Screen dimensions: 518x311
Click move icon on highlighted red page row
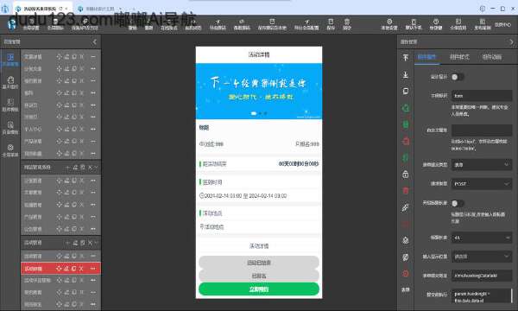point(59,269)
